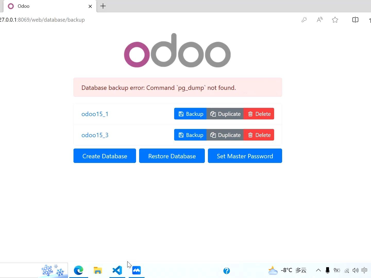Image resolution: width=371 pixels, height=278 pixels.
Task: Open saved passwords key icon
Action: [x=304, y=20]
